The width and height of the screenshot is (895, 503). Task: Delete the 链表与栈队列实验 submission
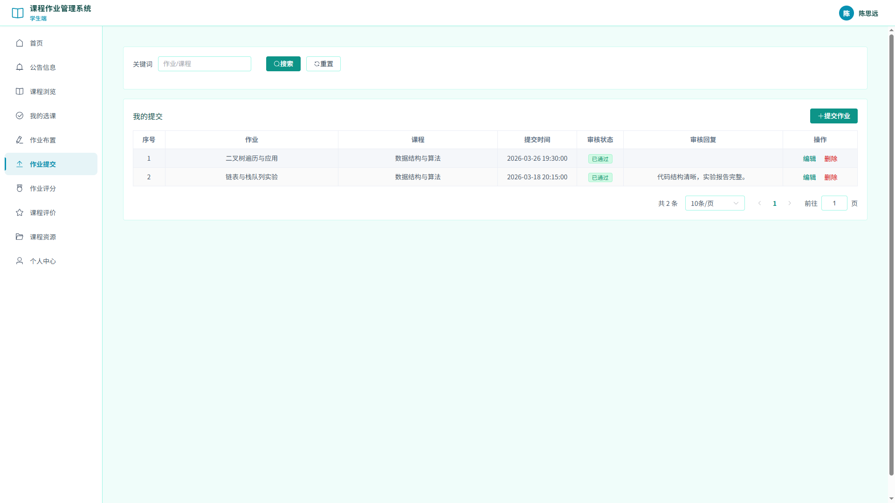point(831,177)
